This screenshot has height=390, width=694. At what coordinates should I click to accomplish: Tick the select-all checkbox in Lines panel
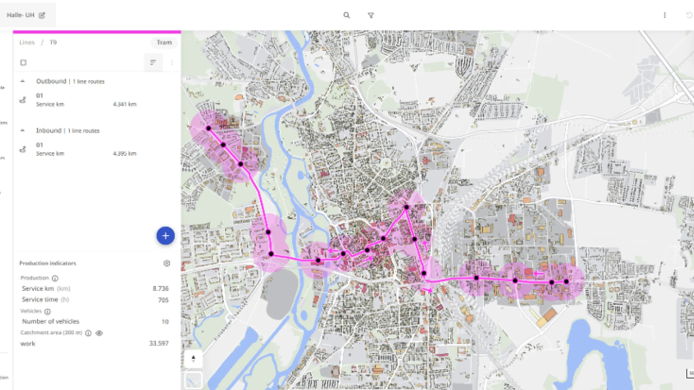click(x=23, y=63)
